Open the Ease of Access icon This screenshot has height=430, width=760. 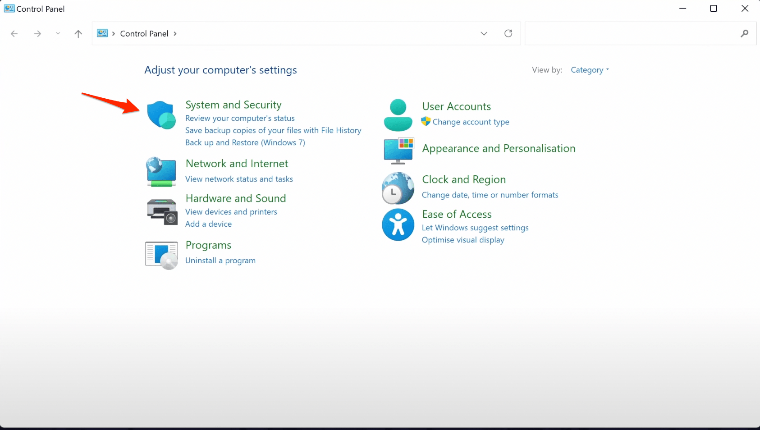tap(398, 224)
